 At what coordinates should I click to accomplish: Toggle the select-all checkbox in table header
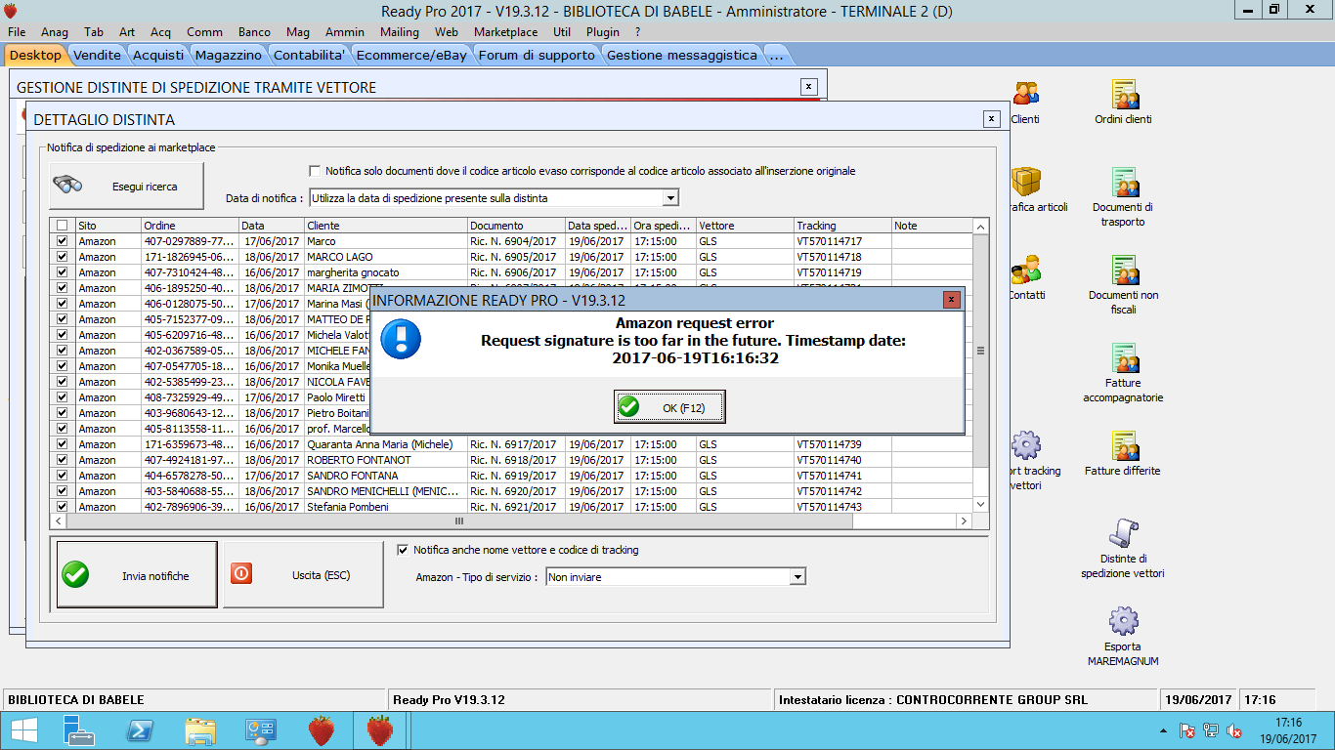tap(63, 226)
